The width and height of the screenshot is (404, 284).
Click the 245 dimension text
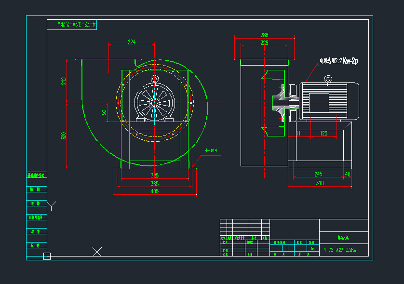pos(318,174)
